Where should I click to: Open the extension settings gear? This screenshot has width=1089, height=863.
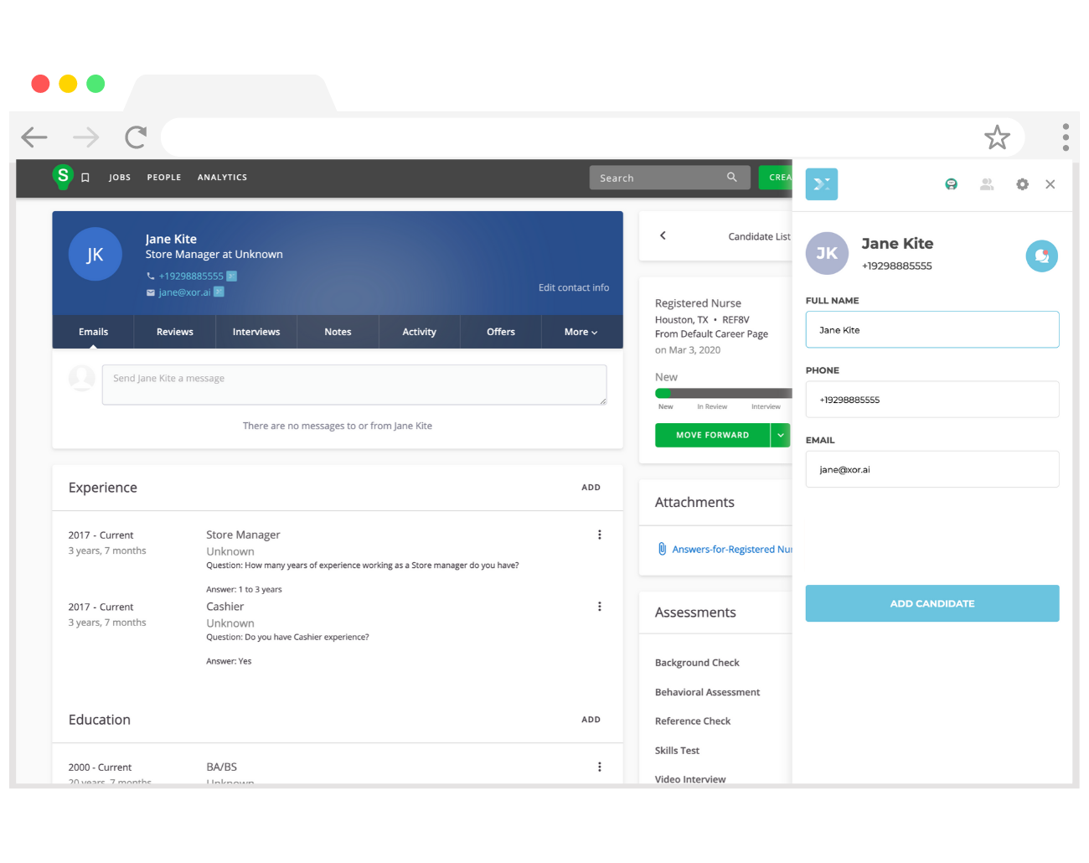(1022, 184)
